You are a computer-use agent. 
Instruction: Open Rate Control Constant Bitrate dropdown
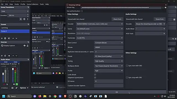(x=109, y=43)
